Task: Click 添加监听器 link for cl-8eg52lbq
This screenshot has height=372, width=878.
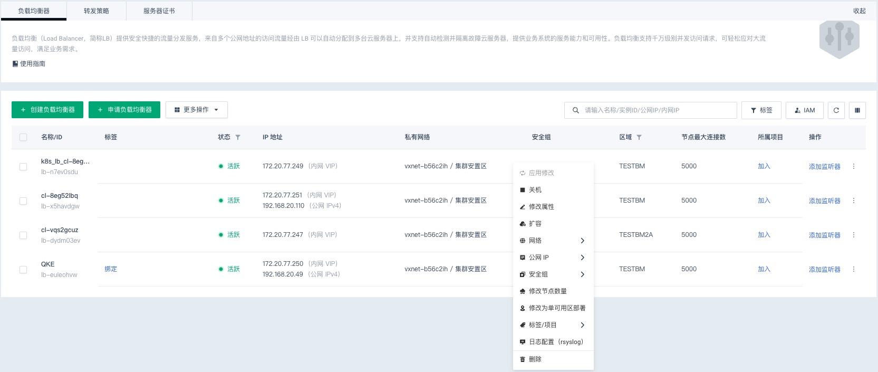Action: tap(824, 201)
